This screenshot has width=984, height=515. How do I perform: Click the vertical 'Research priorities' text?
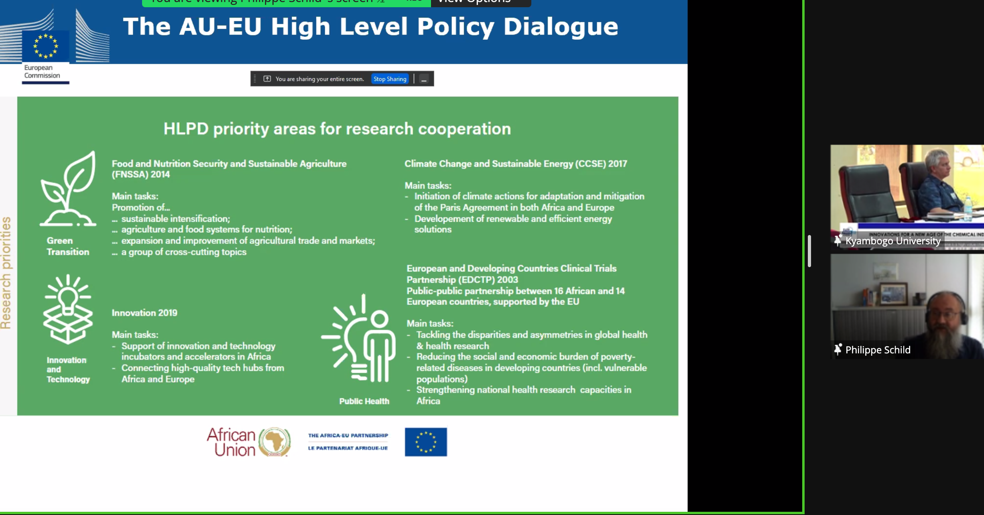(x=6, y=273)
